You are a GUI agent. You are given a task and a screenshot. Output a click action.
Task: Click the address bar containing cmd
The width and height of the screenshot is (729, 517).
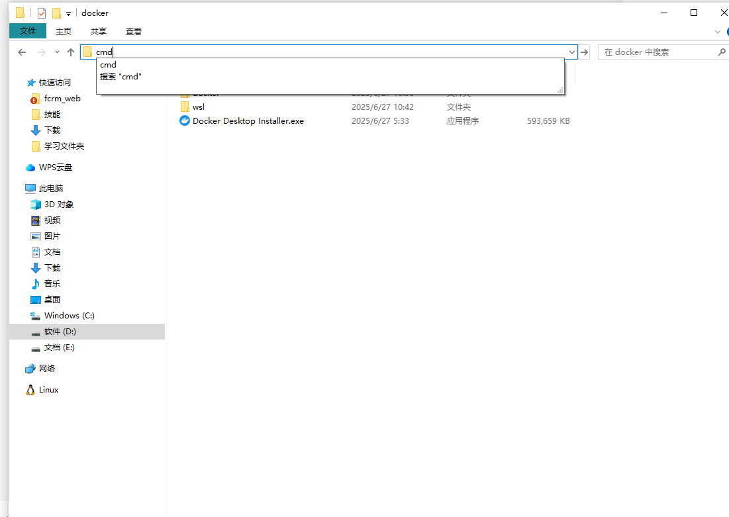point(328,52)
